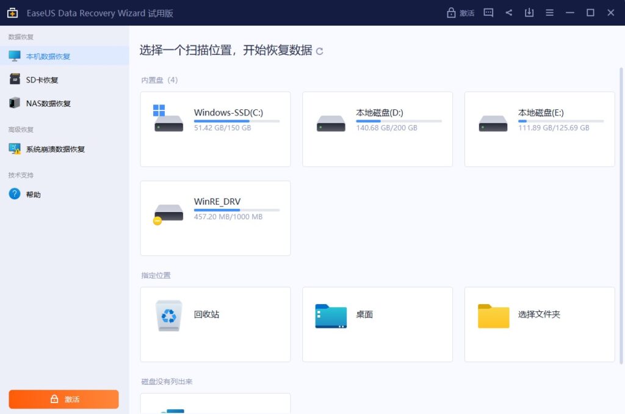
Task: Click the 磁盘没有列出来 section header
Action: (x=167, y=381)
